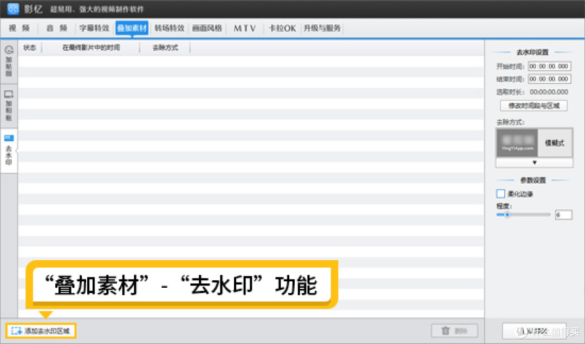Switch to the 音频 tab
Viewport: 585px width, 344px height.
click(x=57, y=28)
